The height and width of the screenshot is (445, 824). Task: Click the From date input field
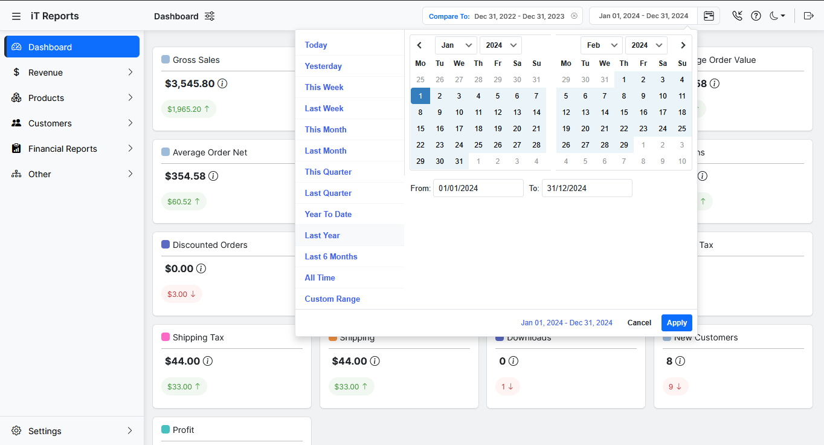[478, 188]
